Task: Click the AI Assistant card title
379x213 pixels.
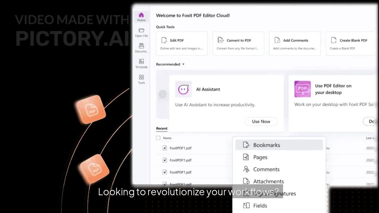Action: click(x=208, y=89)
